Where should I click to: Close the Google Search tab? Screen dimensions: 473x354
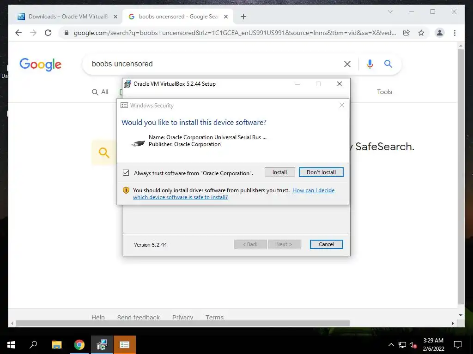(225, 17)
